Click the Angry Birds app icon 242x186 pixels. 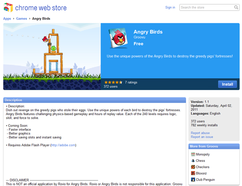point(118,38)
